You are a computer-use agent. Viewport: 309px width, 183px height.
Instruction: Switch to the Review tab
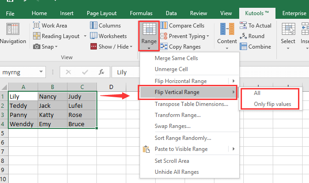(x=198, y=13)
